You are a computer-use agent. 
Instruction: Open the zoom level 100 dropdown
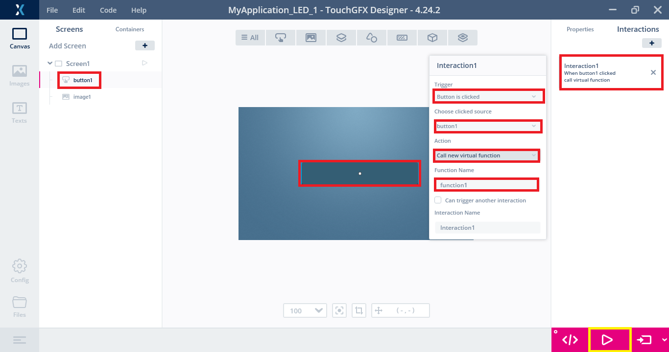[305, 310]
